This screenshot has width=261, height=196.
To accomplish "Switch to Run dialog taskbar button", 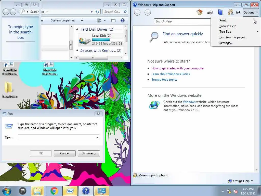I will (70, 191).
